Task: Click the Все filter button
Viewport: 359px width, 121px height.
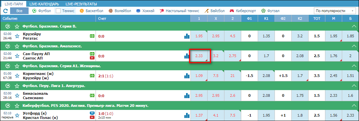Action: coord(20,11)
